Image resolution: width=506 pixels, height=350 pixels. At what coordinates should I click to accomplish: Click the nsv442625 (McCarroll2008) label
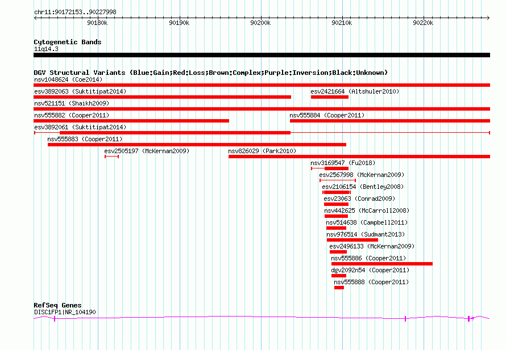367,210
